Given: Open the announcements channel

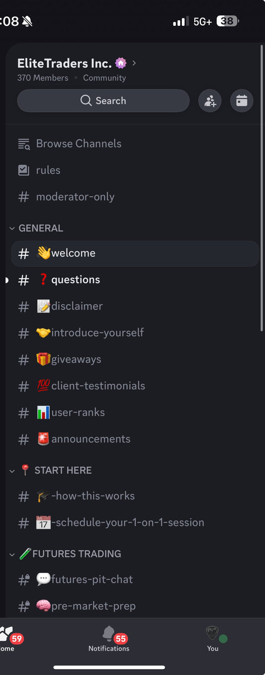Looking at the screenshot, I should point(135,439).
